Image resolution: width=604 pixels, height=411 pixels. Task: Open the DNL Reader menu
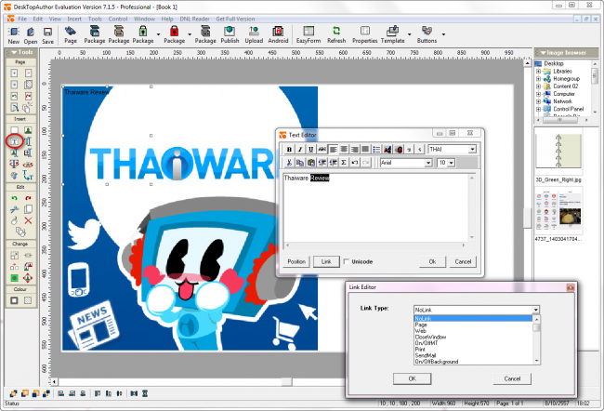point(194,19)
